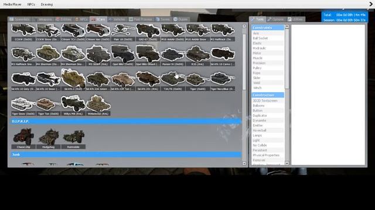Open the Weapons tab
Viewport: 375px width, 210px height.
[43, 19]
